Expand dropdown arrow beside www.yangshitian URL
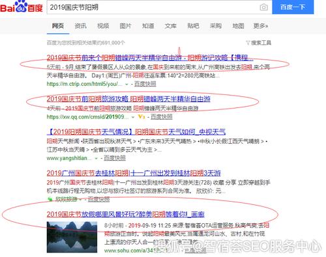The width and height of the screenshot is (326, 257). [96, 159]
